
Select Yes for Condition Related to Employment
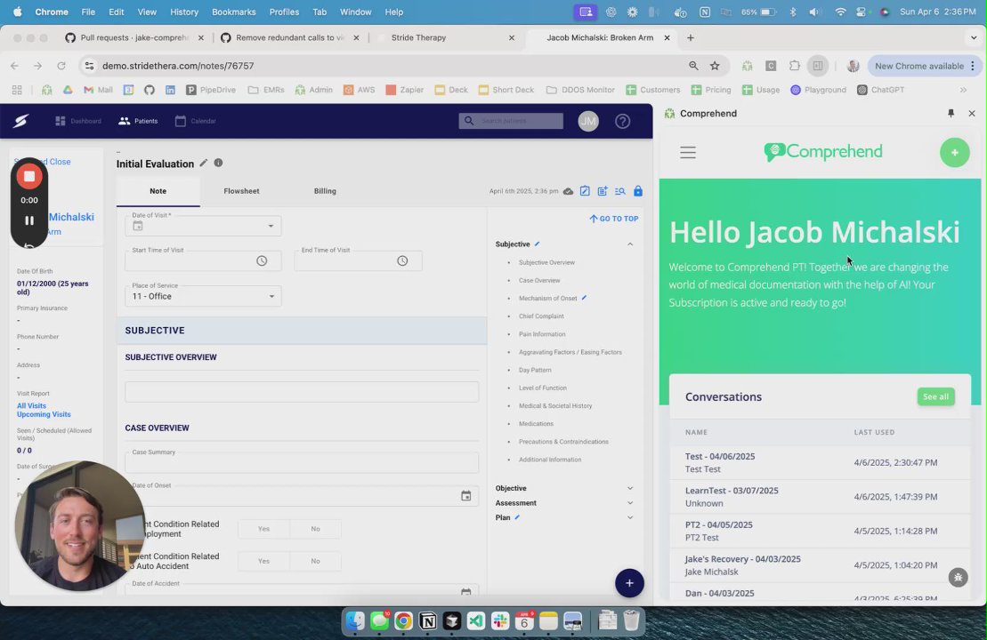tap(263, 529)
